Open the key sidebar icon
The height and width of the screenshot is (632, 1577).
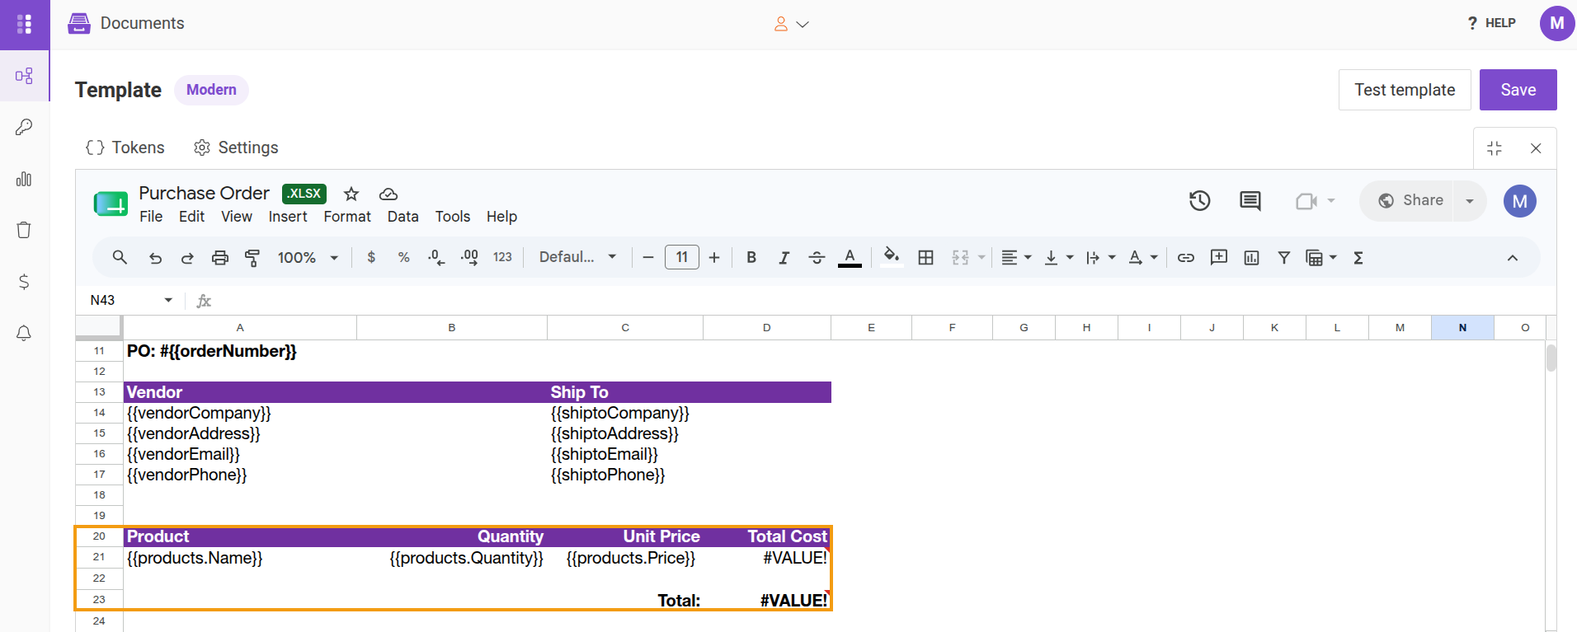click(x=24, y=127)
